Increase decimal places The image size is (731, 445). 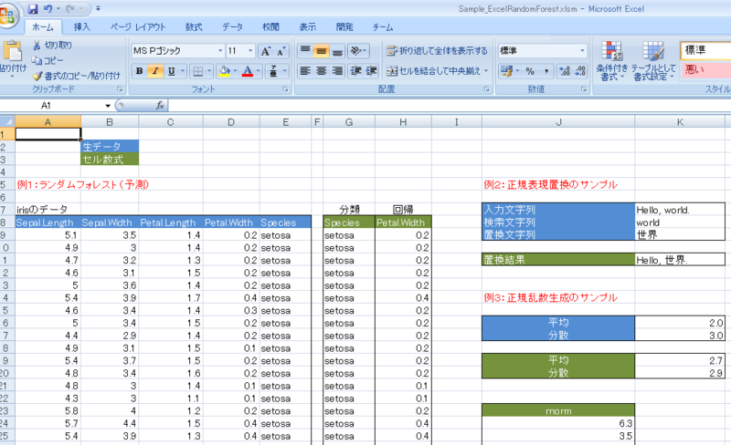pyautogui.click(x=565, y=71)
